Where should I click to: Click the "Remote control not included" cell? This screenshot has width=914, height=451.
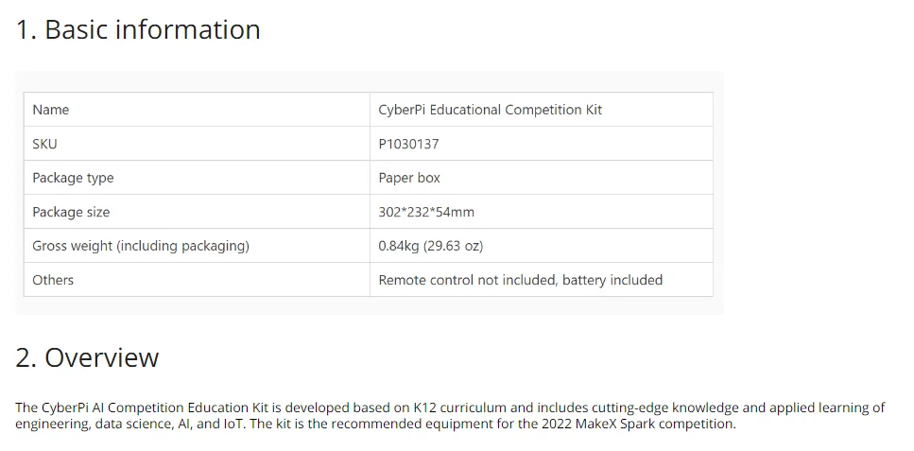520,280
